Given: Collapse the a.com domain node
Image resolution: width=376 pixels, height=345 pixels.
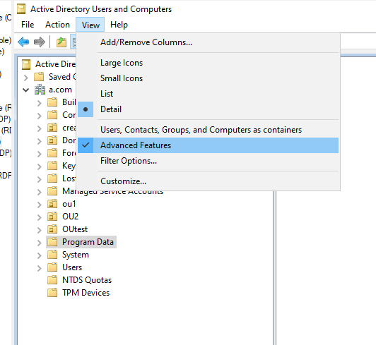Looking at the screenshot, I should click(26, 90).
